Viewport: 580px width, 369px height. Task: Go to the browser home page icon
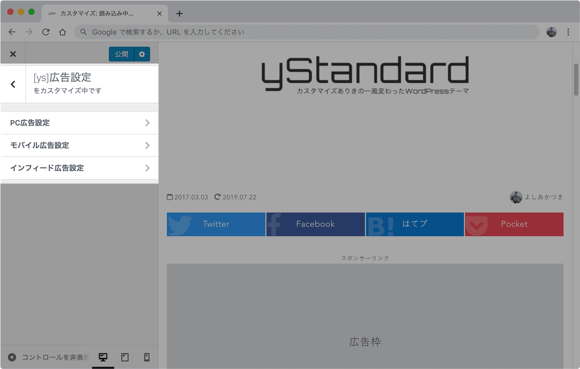coord(62,32)
